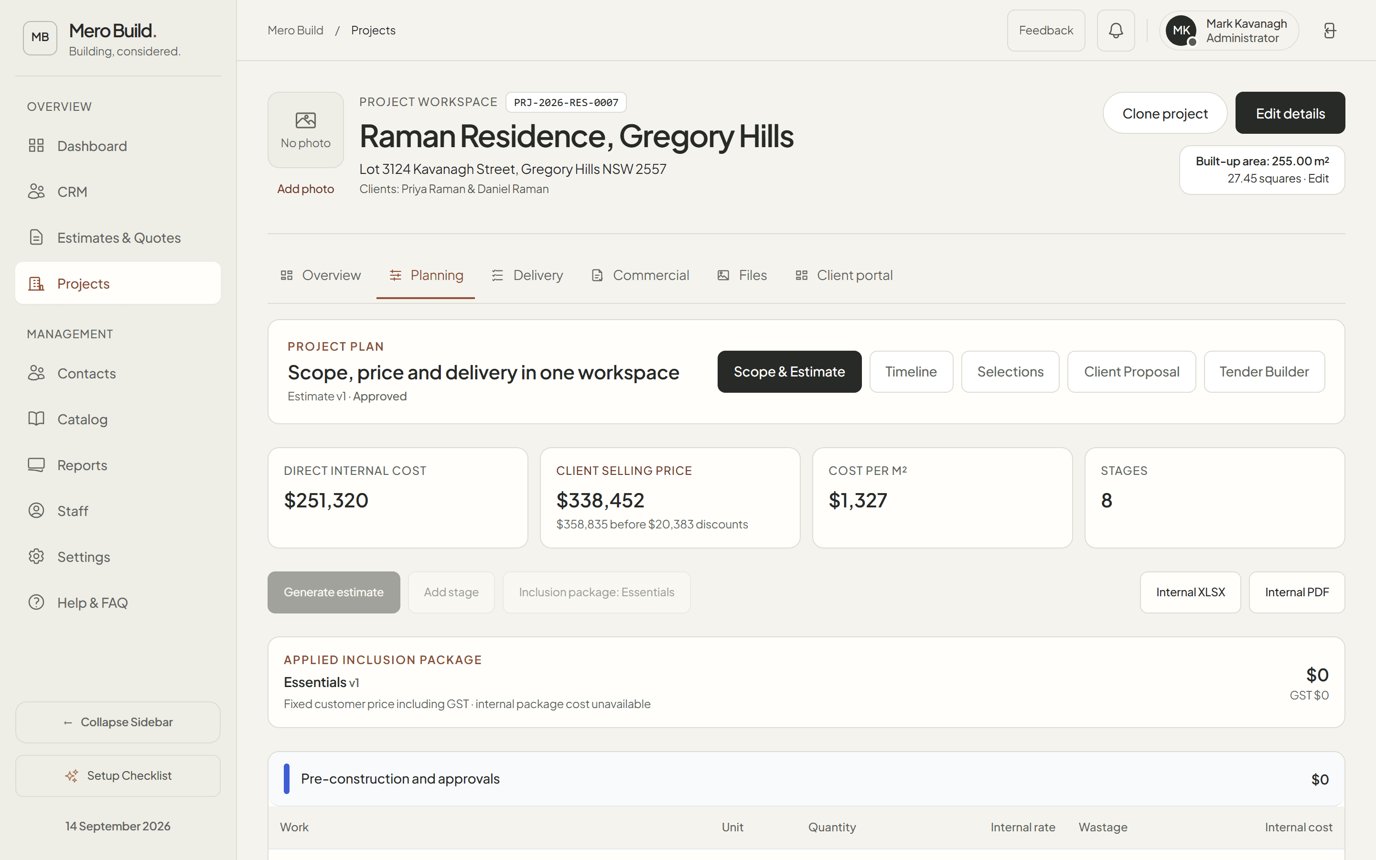The width and height of the screenshot is (1376, 860).
Task: Open Help & FAQ
Action: 118,602
